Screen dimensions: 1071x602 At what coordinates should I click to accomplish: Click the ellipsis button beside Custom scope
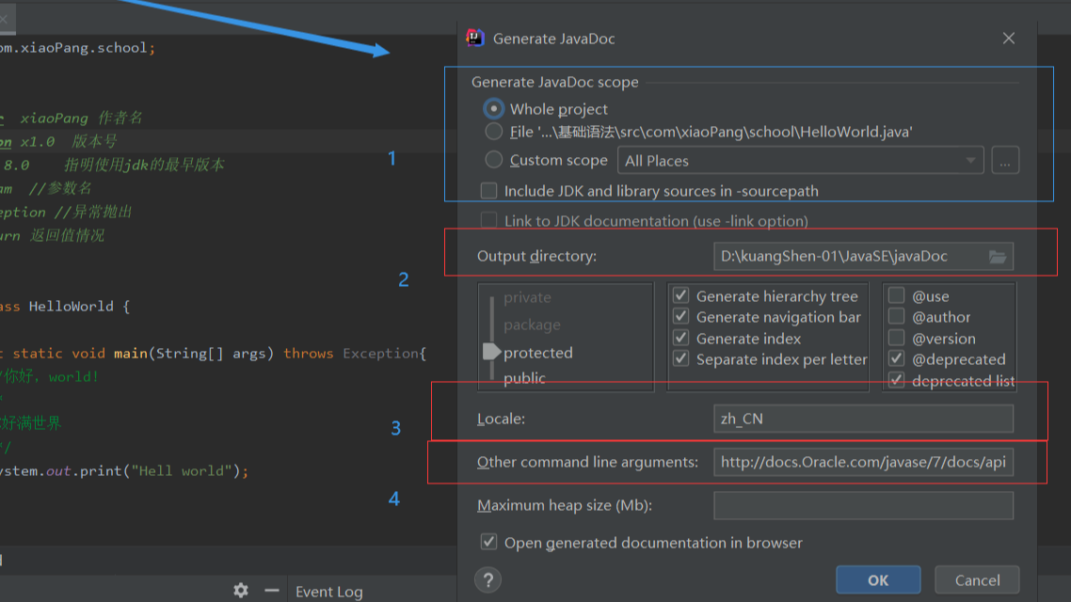pyautogui.click(x=1004, y=161)
